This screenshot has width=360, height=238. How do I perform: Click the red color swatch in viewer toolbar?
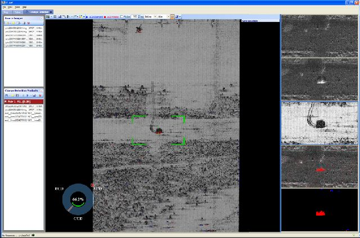pos(105,17)
